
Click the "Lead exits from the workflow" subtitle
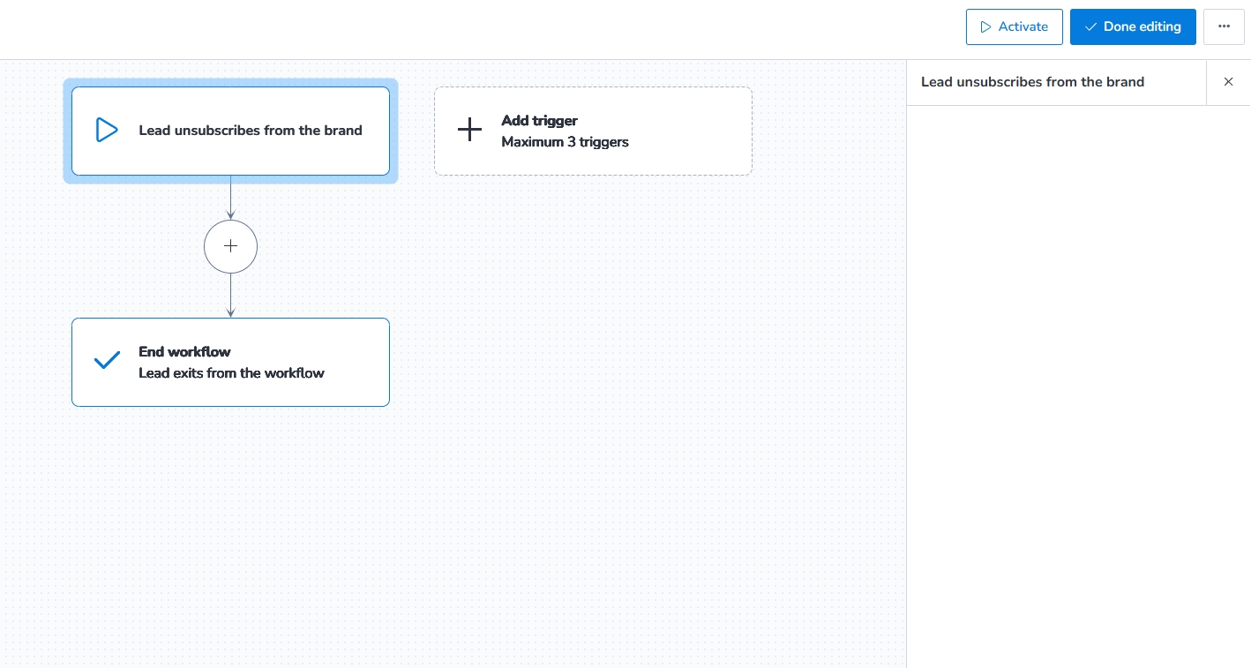(x=231, y=373)
